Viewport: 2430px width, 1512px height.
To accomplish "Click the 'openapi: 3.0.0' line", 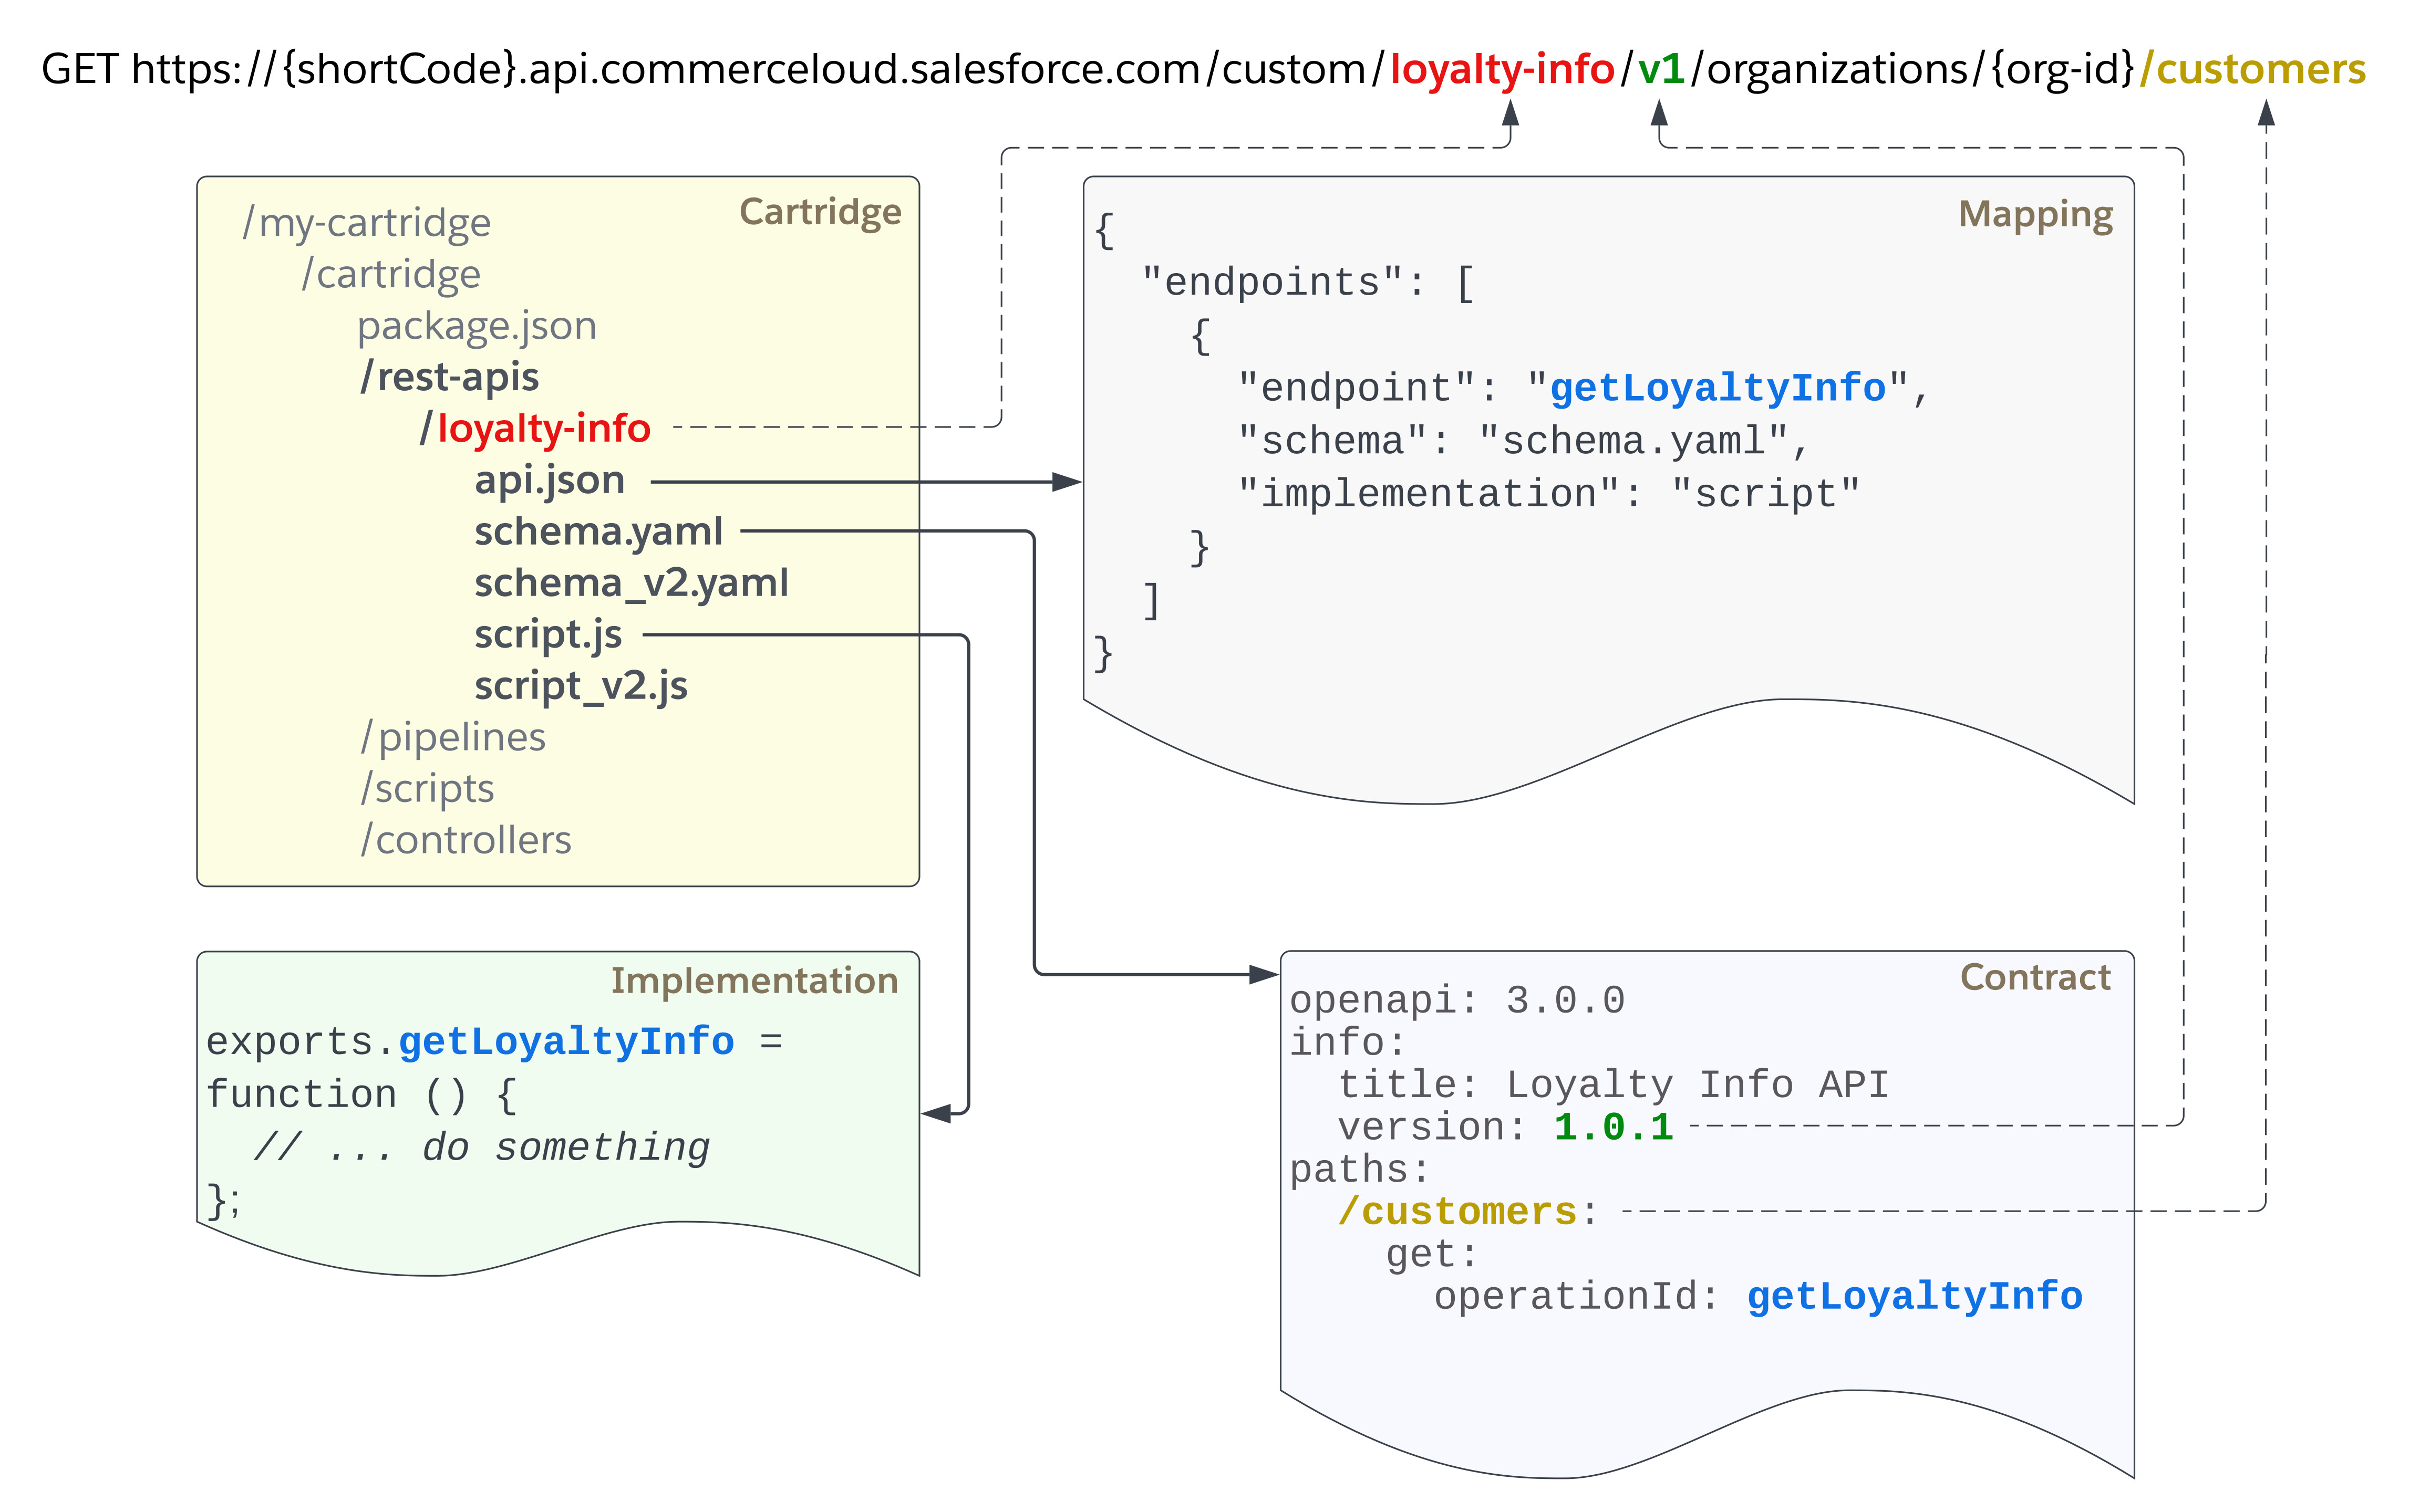I will (1457, 1001).
